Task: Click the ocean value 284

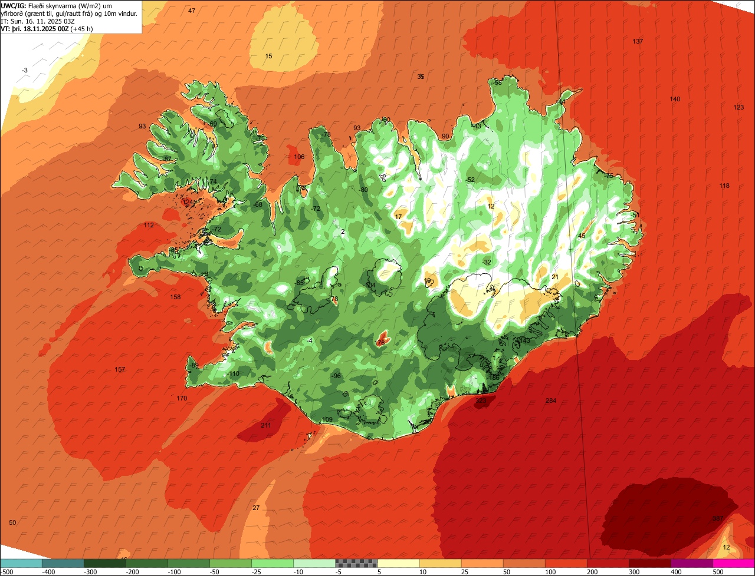Action: pyautogui.click(x=550, y=400)
